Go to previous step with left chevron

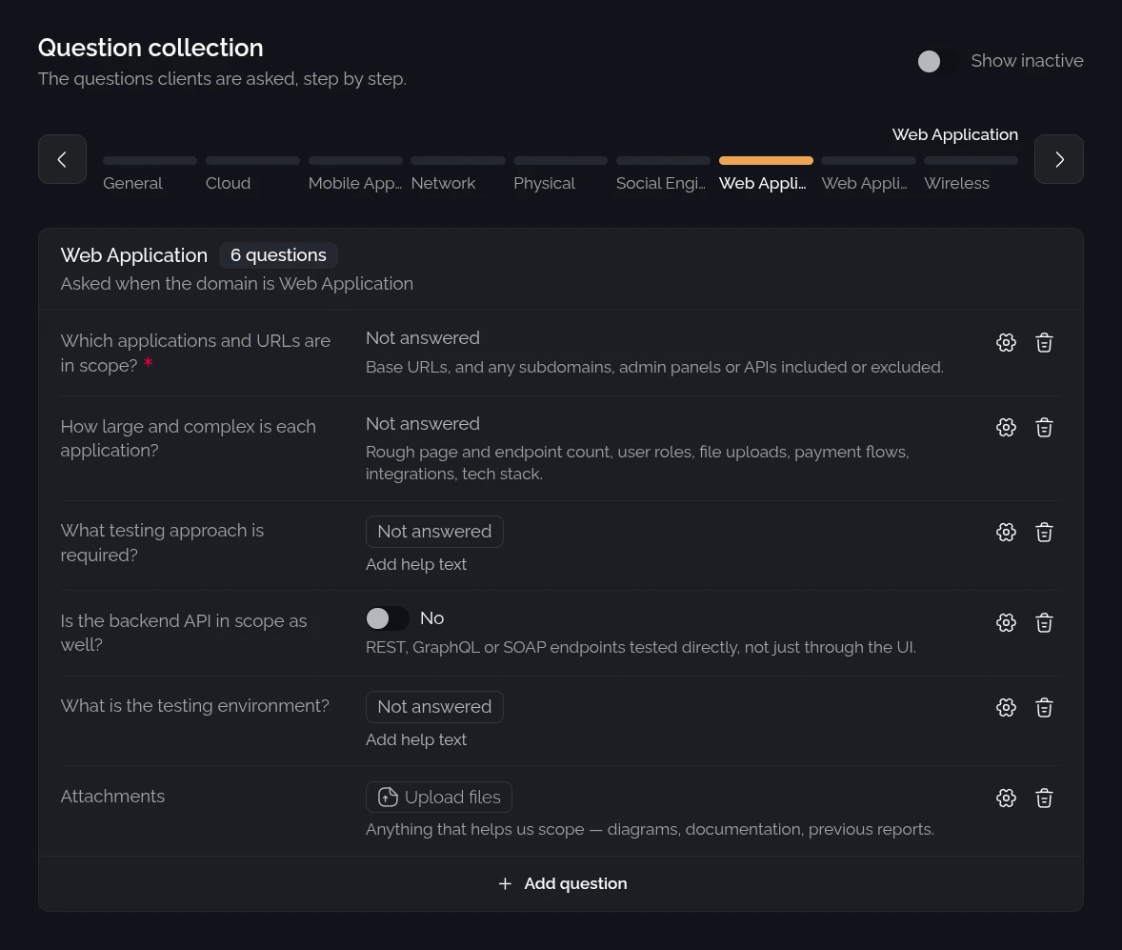point(62,160)
